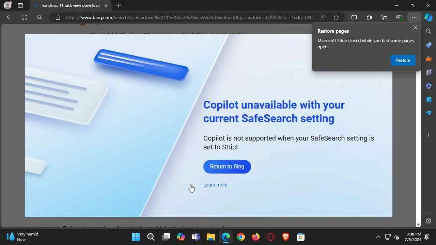Go back to previous page

pos(10,17)
